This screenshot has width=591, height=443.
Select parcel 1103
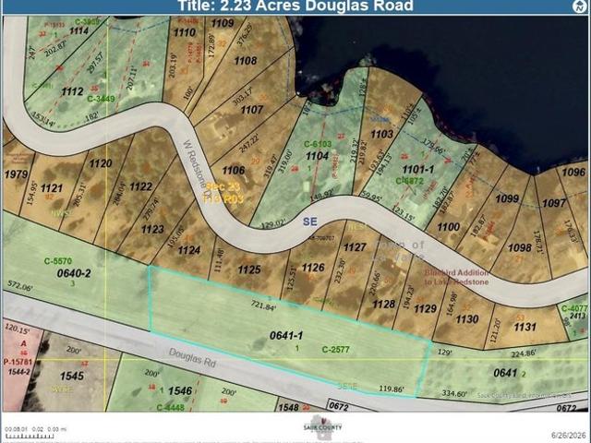tap(381, 134)
